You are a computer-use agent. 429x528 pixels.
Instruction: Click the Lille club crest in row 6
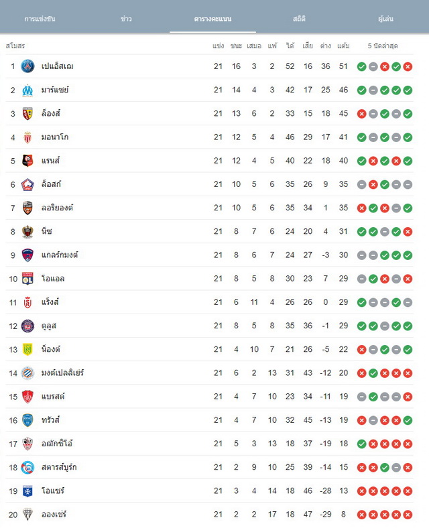(27, 184)
